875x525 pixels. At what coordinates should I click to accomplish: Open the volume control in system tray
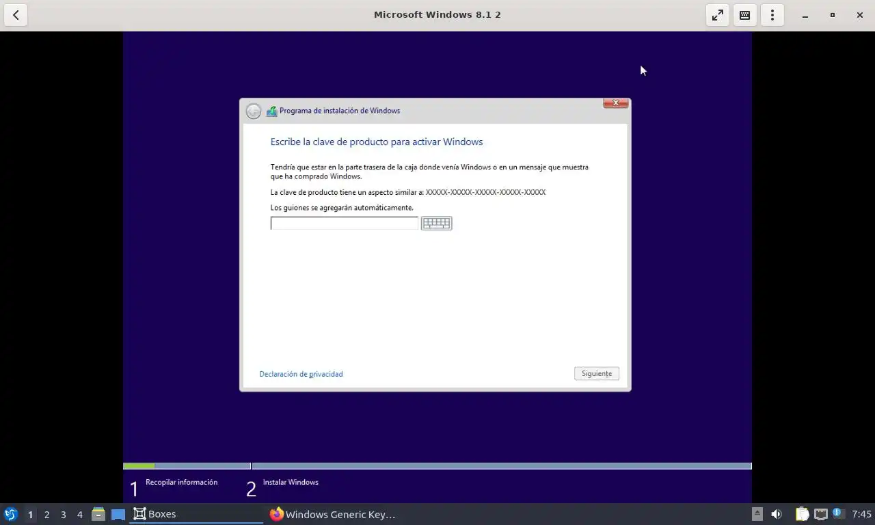point(777,514)
